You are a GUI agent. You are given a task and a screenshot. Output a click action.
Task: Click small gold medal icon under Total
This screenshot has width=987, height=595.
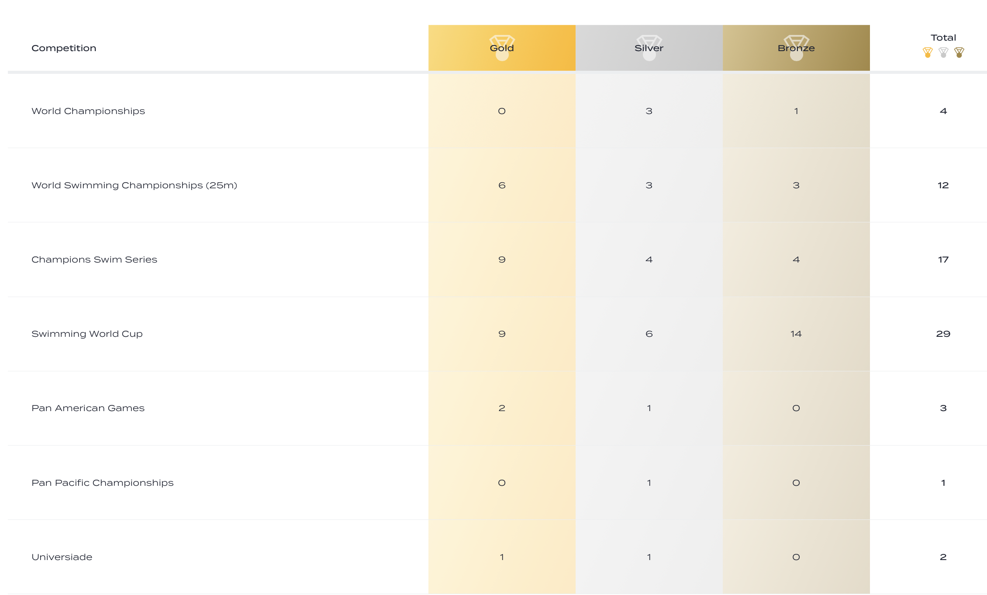click(x=928, y=52)
